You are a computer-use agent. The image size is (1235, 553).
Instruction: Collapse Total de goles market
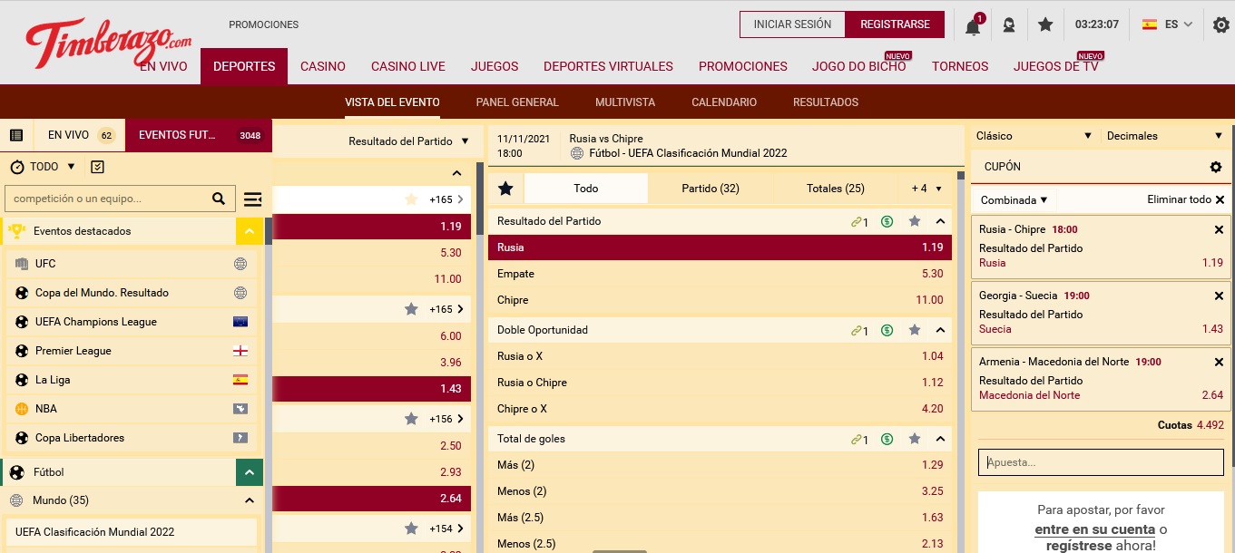pos(940,439)
